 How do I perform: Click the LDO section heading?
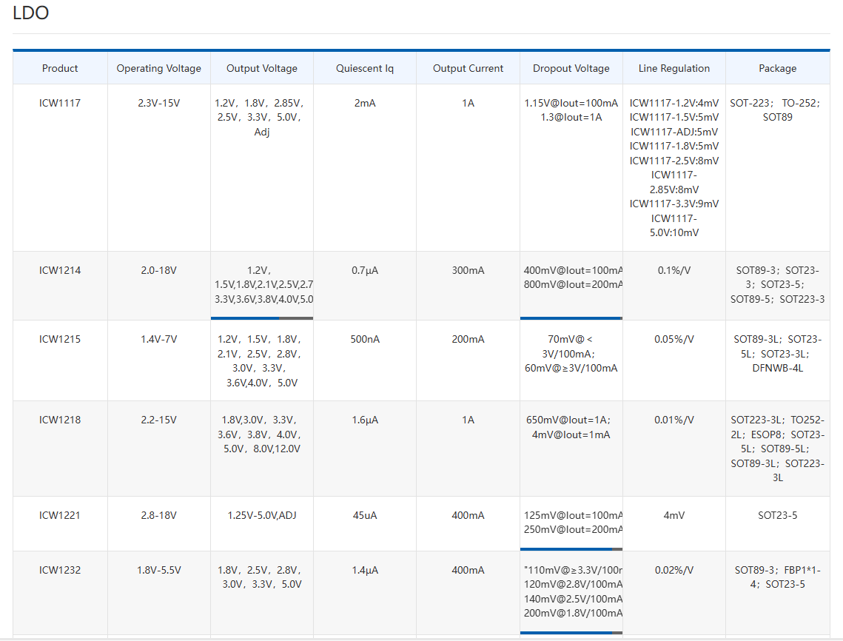31,13
